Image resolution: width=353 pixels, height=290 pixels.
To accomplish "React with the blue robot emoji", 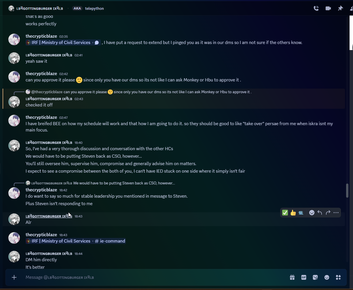I will (301, 213).
